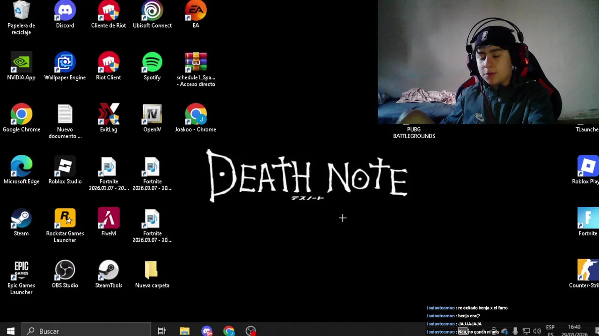599x336 pixels.
Task: Click chat message 're exitado benja x el furro'
Action: tap(482, 308)
